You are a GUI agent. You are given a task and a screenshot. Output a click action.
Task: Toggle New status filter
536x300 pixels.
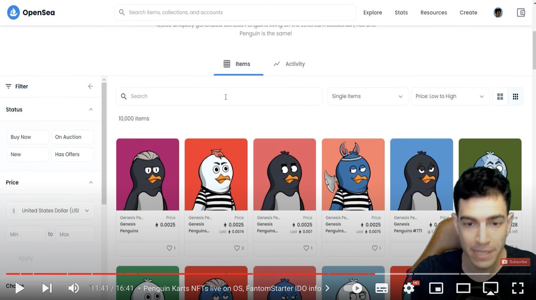pos(28,154)
